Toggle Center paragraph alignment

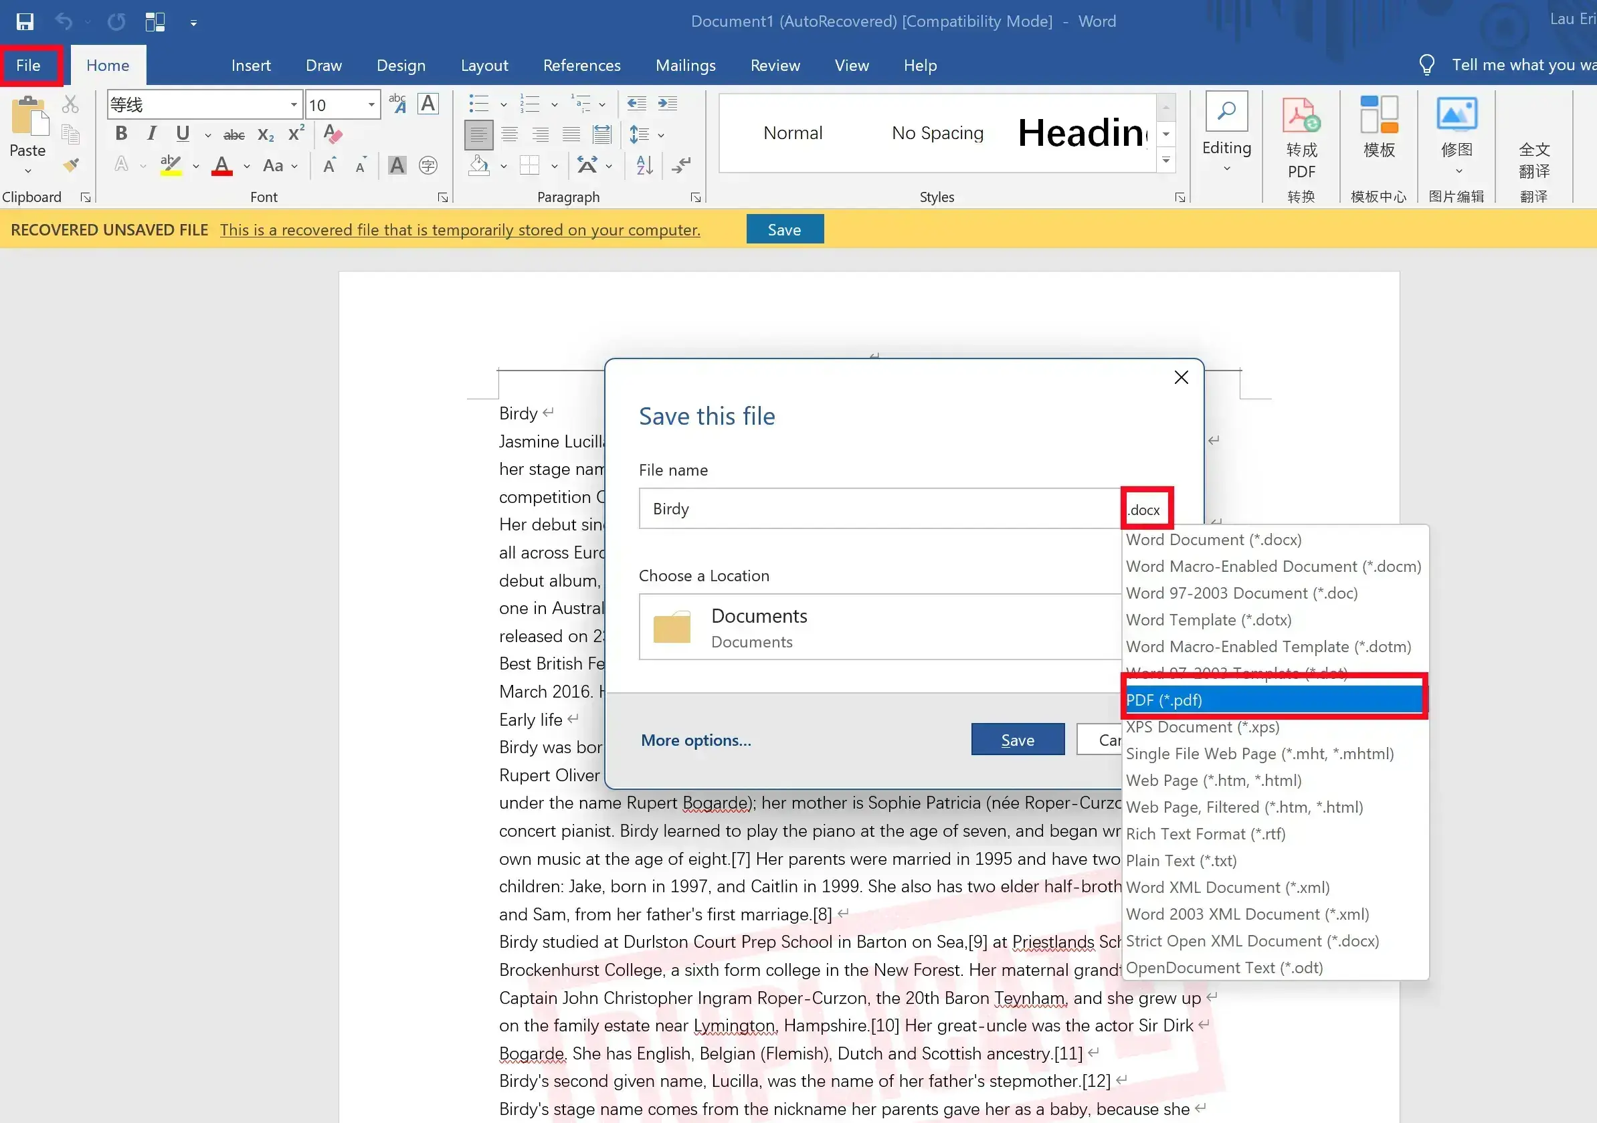pos(510,134)
